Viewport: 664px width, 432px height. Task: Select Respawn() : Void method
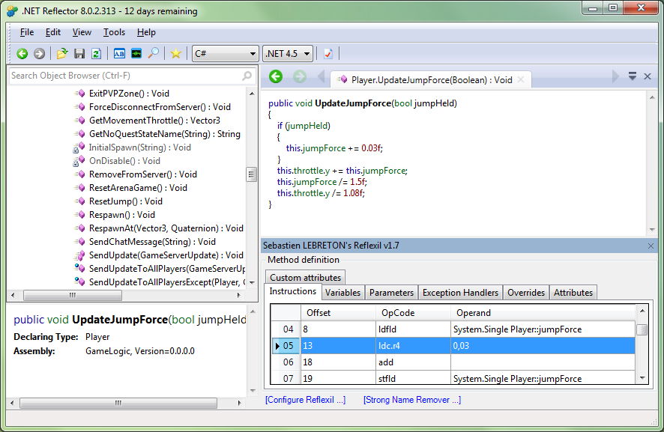click(121, 215)
